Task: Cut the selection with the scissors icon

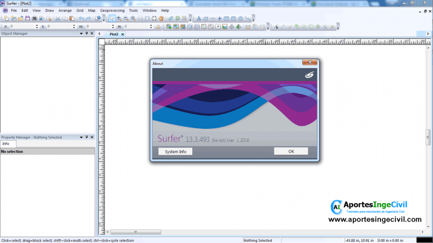Action: click(58, 19)
